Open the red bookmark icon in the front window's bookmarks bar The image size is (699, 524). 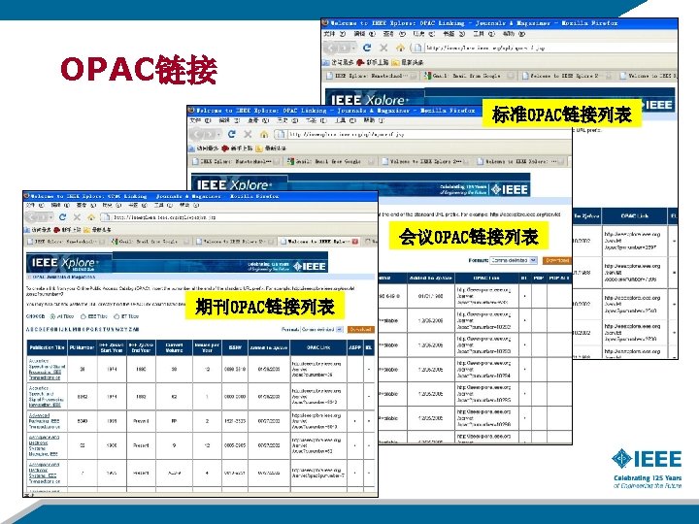(x=56, y=229)
